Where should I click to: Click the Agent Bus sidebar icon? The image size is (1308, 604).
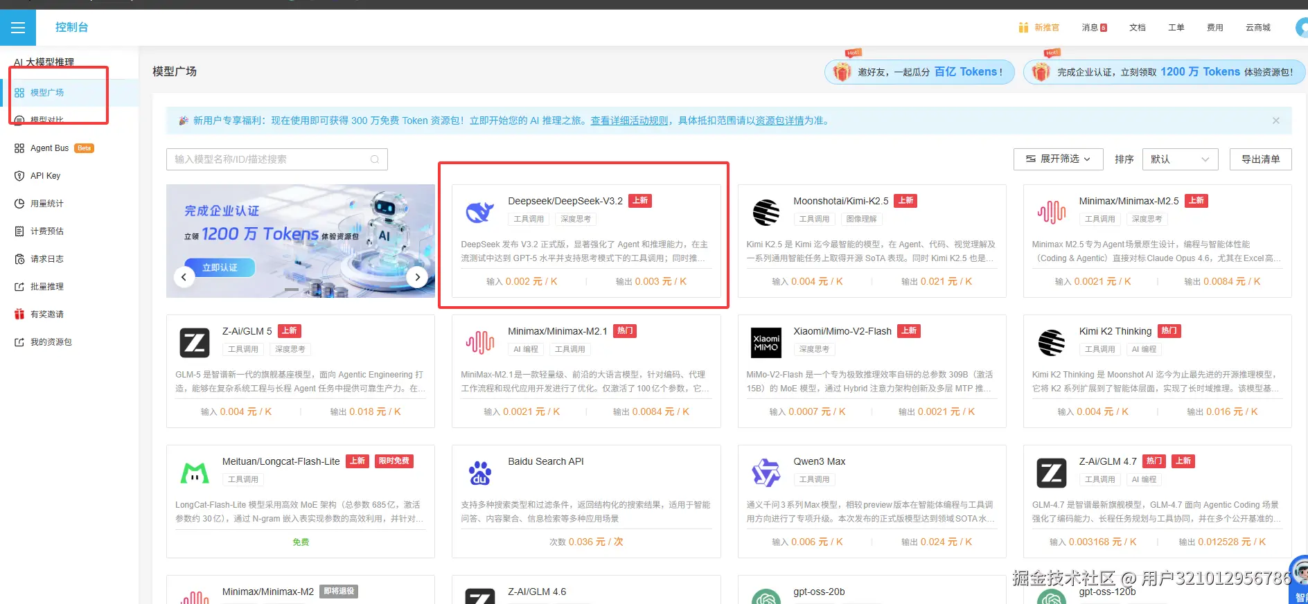point(19,148)
